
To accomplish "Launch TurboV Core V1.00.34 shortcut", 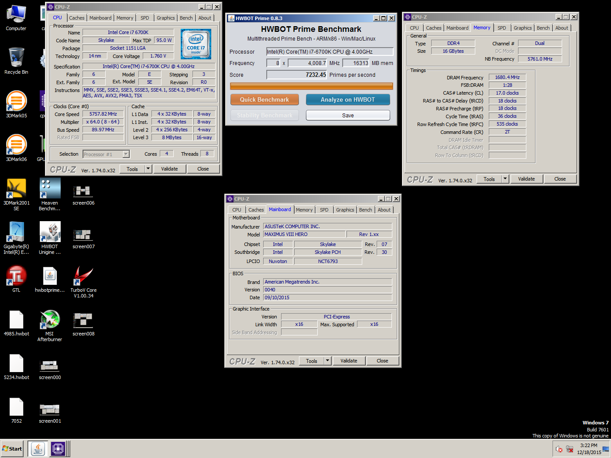I will (83, 282).
